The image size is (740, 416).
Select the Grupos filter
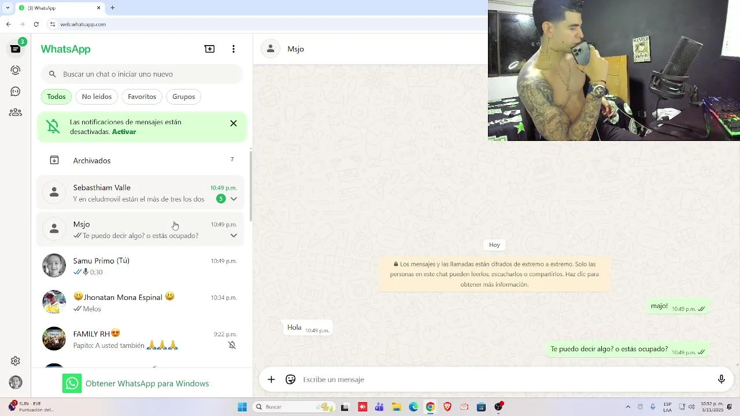183,96
